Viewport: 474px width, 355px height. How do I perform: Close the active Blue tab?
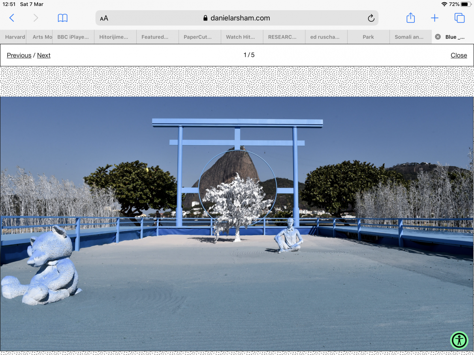[x=438, y=37]
